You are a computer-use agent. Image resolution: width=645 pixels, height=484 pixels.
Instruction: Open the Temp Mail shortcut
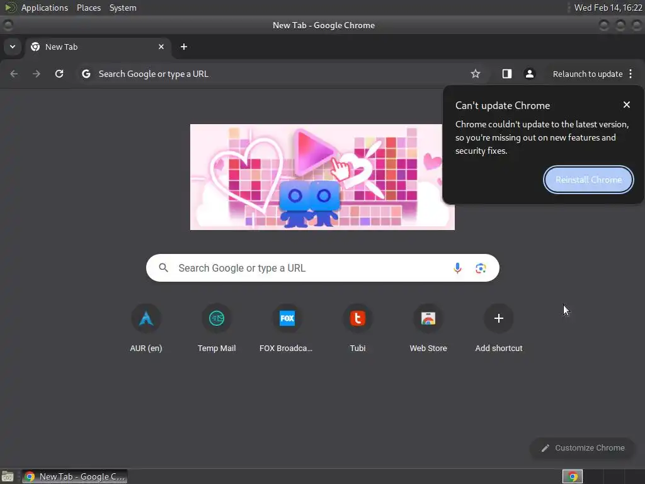(x=217, y=328)
